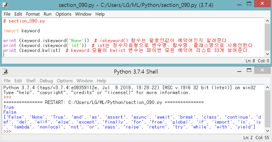Open the Help menu in the editor window
Screen dimensions: 272x142
click(x=100, y=14)
